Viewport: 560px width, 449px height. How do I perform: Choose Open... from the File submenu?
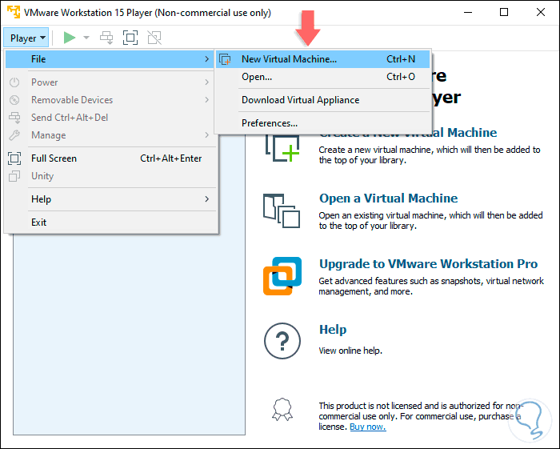point(323,77)
